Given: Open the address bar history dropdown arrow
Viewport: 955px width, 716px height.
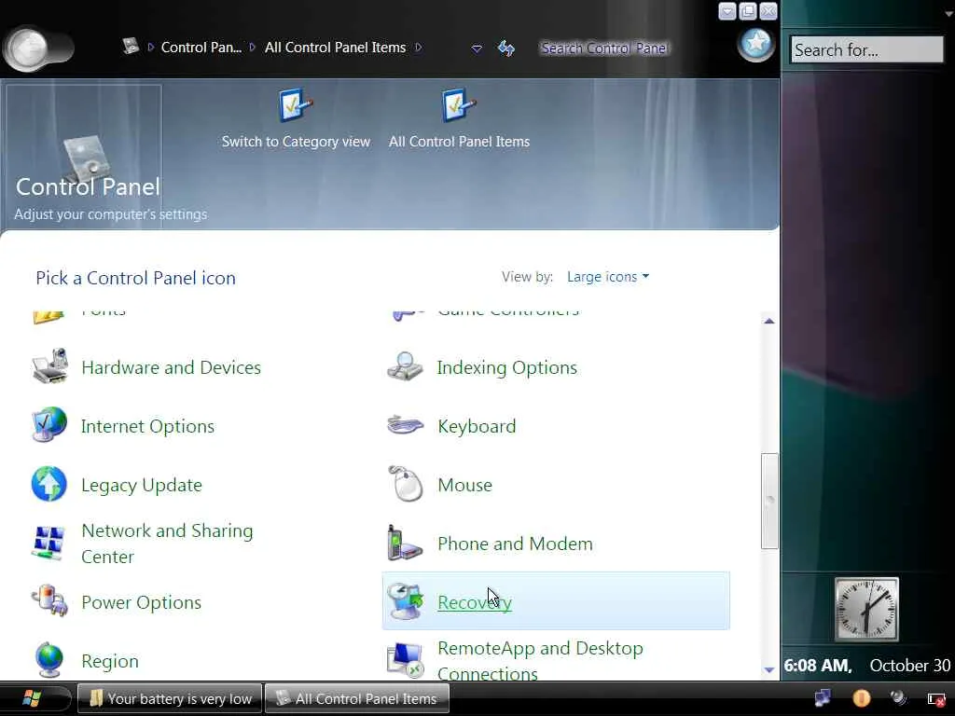Looking at the screenshot, I should [x=477, y=48].
